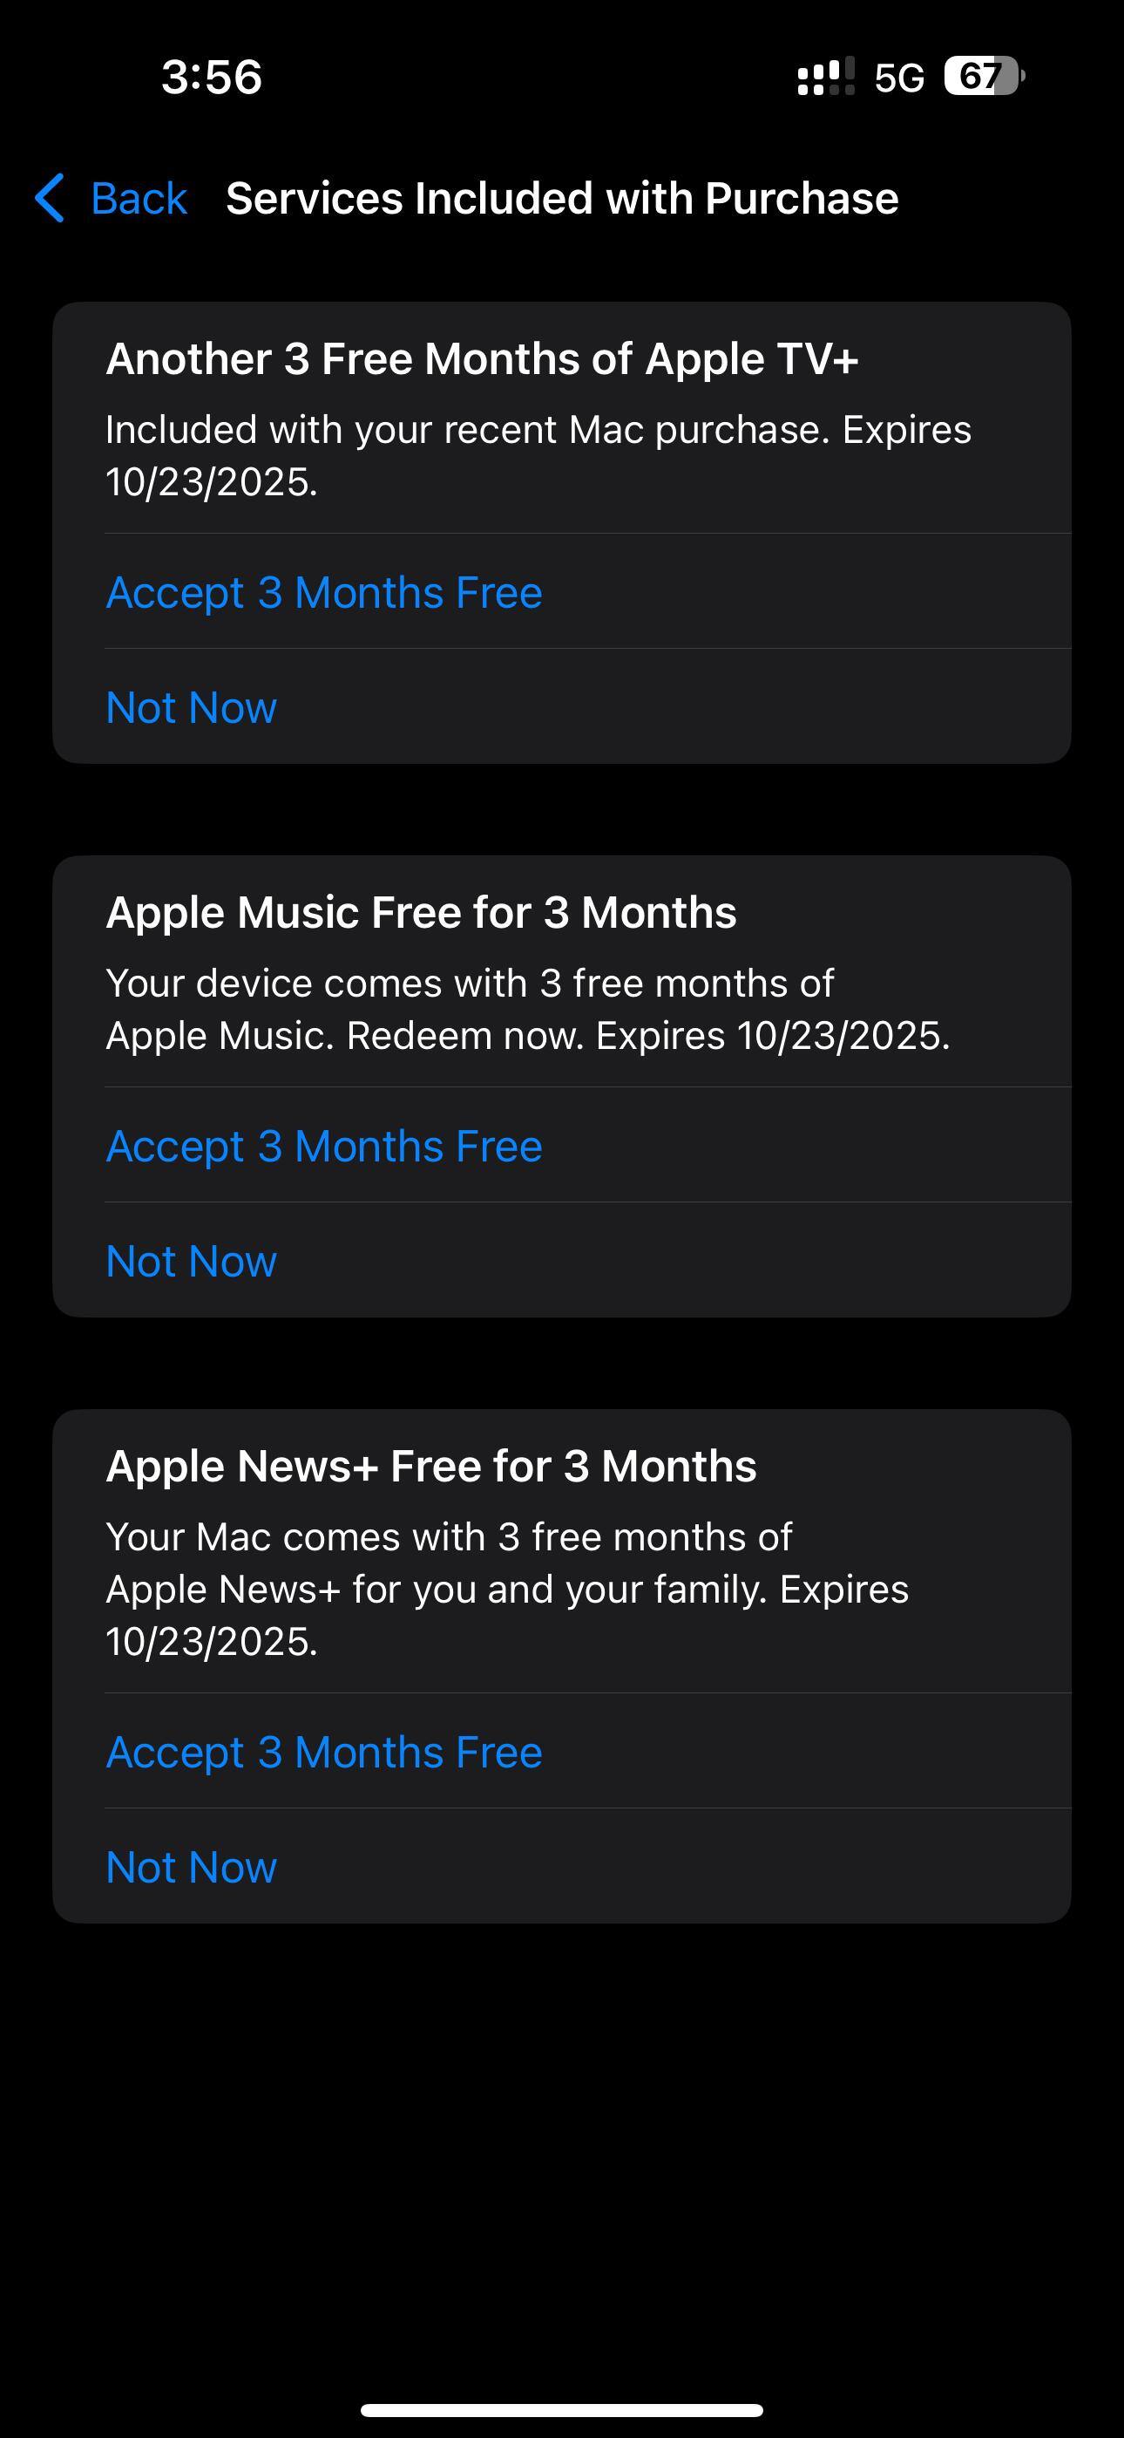Tap the 3:56 clock in status bar

coord(211,77)
